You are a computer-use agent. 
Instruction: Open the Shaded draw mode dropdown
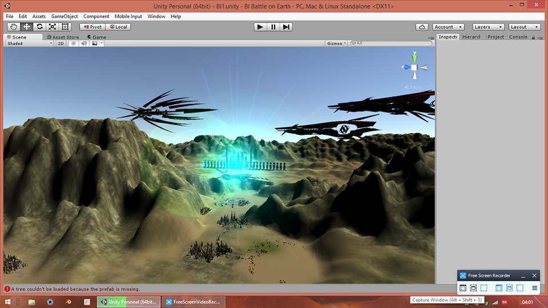[29, 43]
